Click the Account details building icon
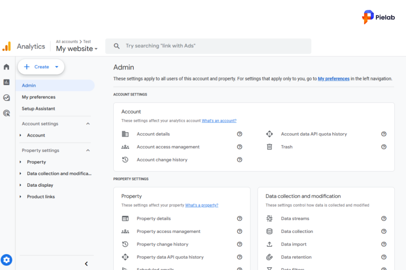Image resolution: width=406 pixels, height=270 pixels. 125,134
